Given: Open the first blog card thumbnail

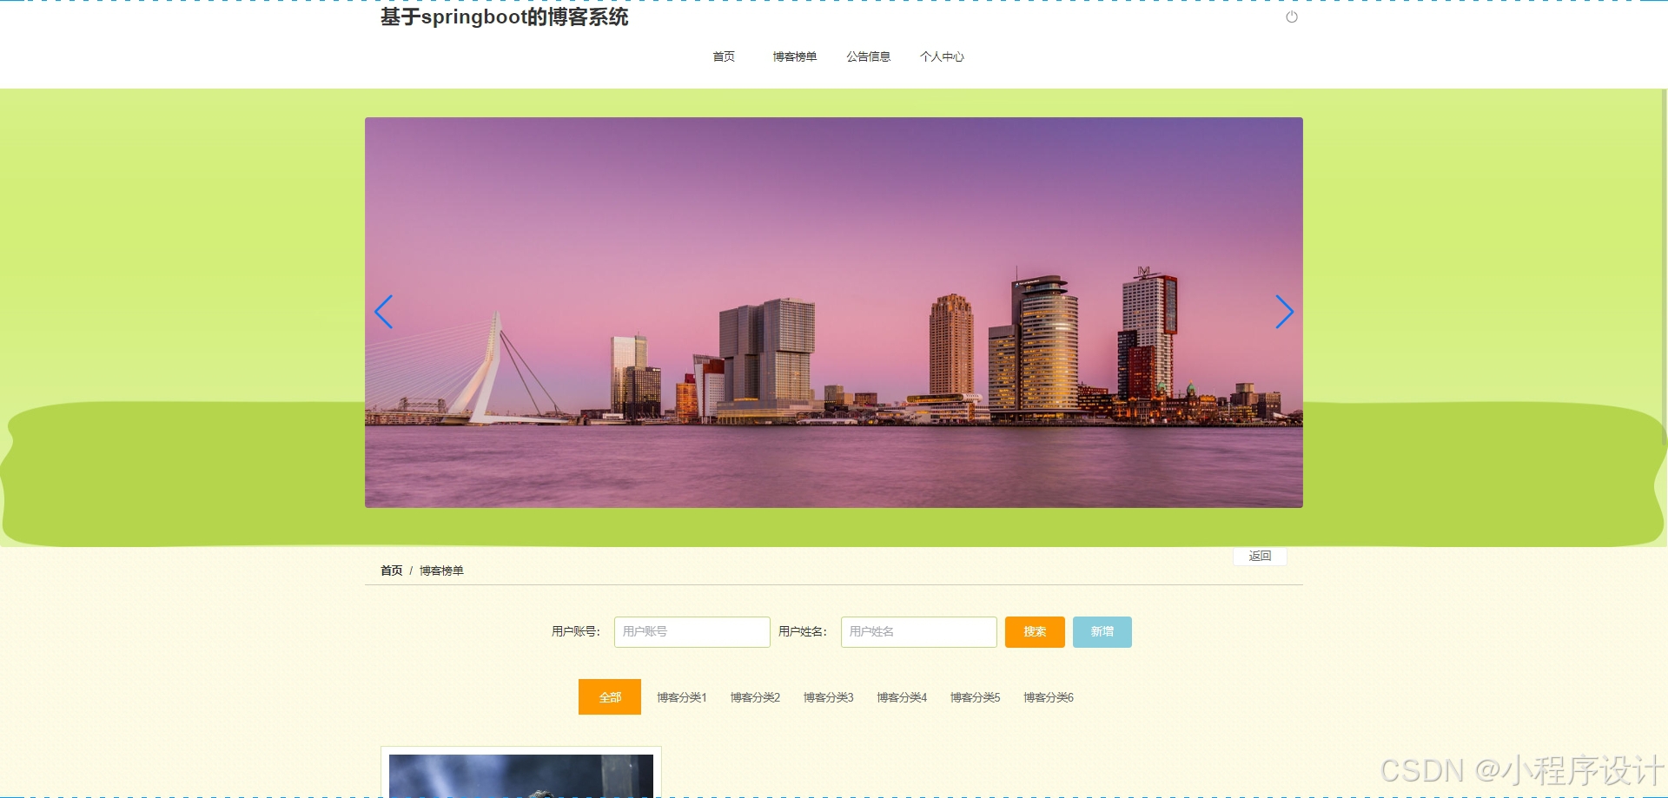Looking at the screenshot, I should pyautogui.click(x=521, y=775).
